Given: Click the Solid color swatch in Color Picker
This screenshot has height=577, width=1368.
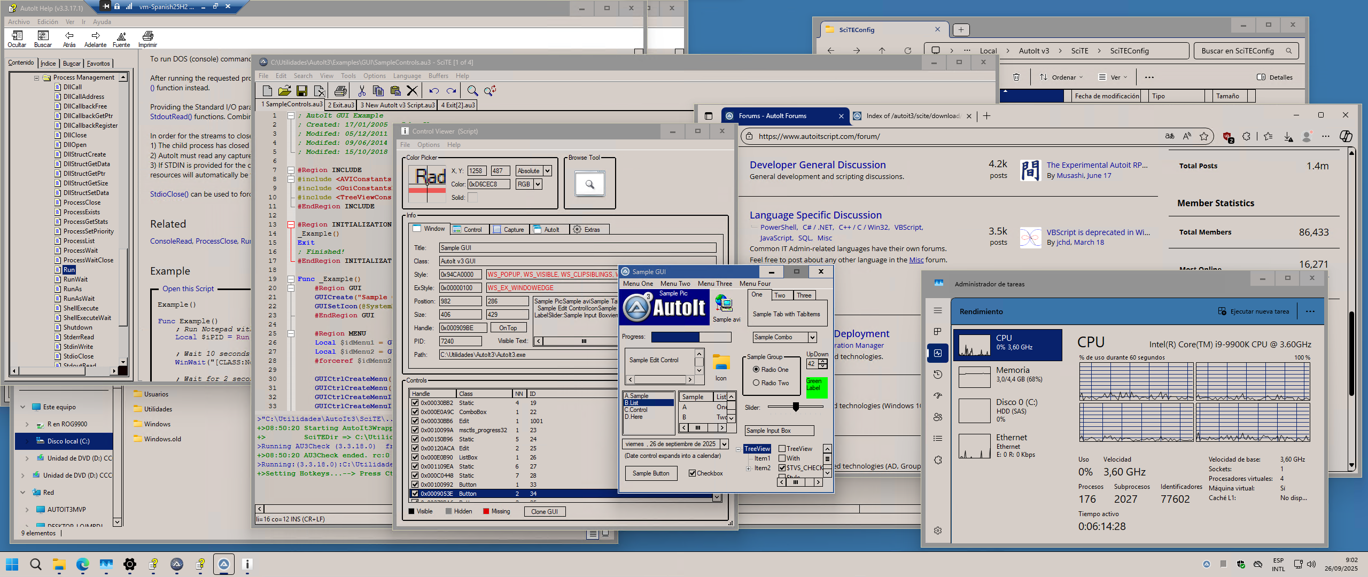Looking at the screenshot, I should [472, 198].
